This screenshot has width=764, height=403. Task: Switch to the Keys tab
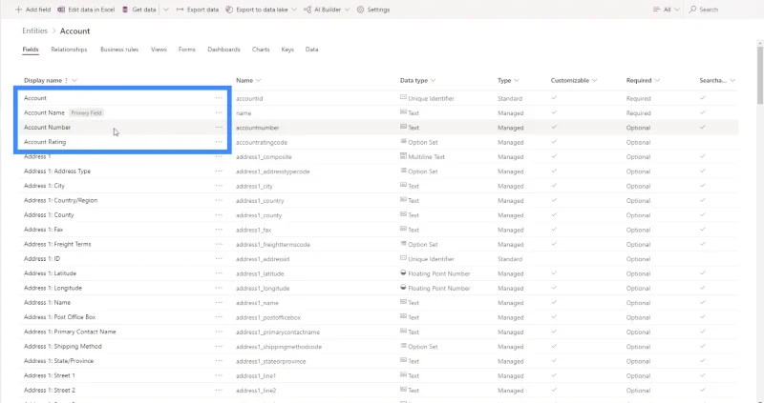[287, 50]
